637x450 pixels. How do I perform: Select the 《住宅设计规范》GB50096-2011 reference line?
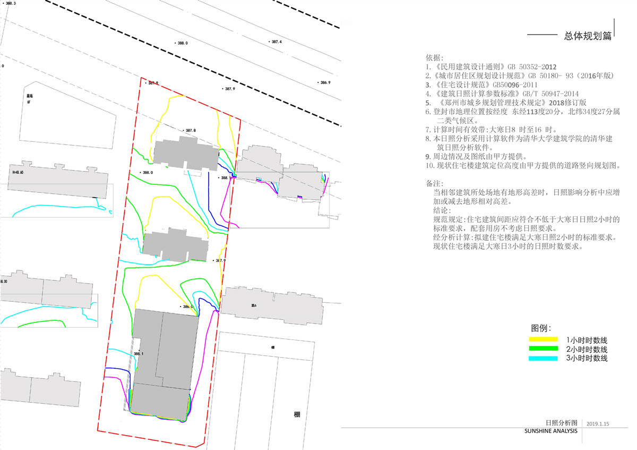[x=481, y=84]
